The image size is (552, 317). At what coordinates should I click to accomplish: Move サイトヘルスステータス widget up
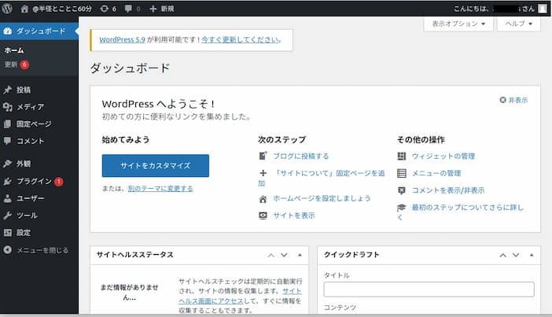[x=270, y=255]
